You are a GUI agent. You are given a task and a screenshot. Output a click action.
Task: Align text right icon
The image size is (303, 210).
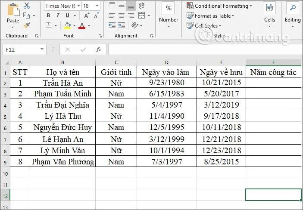coord(131,15)
